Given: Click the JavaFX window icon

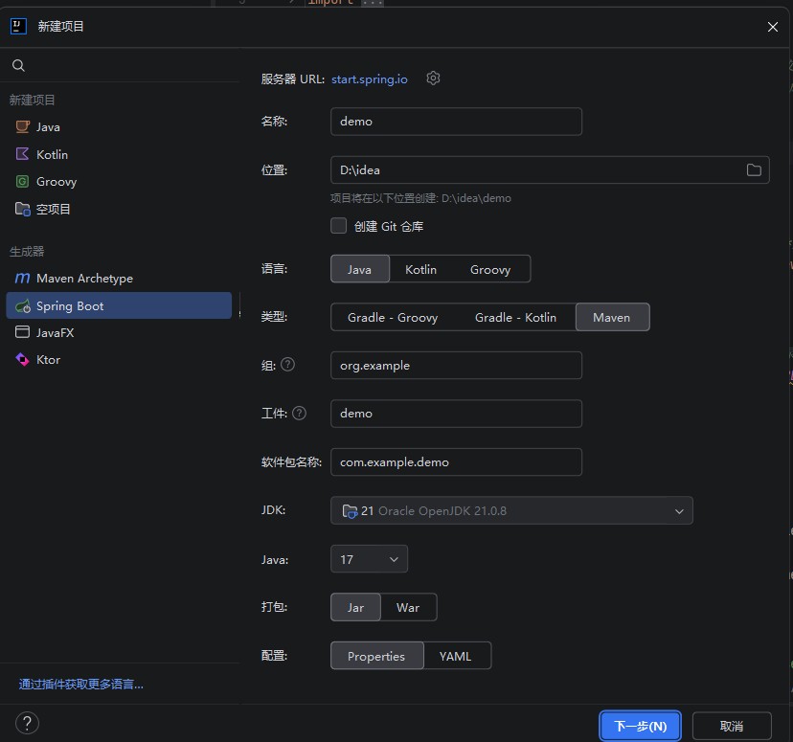Looking at the screenshot, I should coord(22,332).
